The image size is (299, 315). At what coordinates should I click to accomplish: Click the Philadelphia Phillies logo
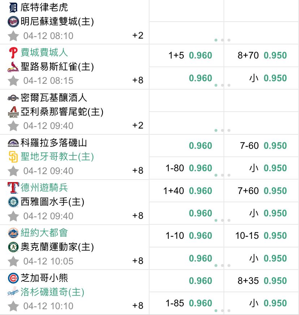[13, 53]
